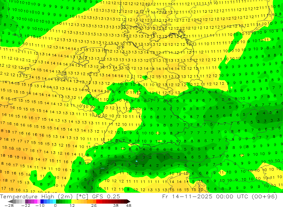Click the "(00+96)" forecast hour label
This screenshot has width=283, height=207.
pos(265,197)
